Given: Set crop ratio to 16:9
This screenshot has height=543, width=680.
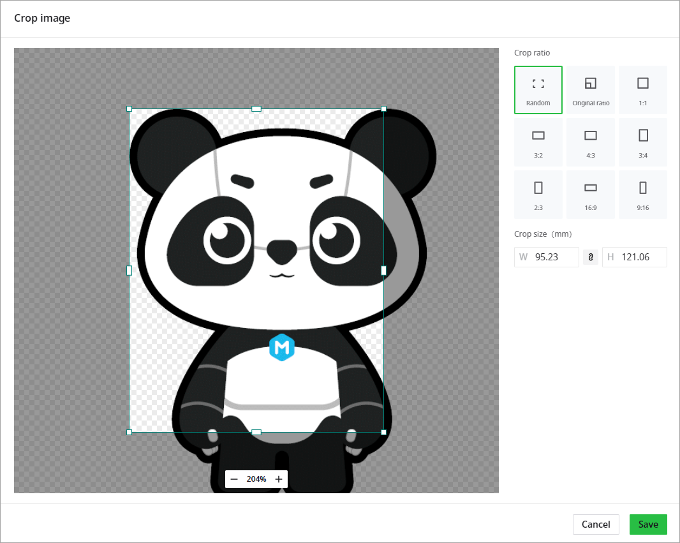Looking at the screenshot, I should click(x=591, y=195).
